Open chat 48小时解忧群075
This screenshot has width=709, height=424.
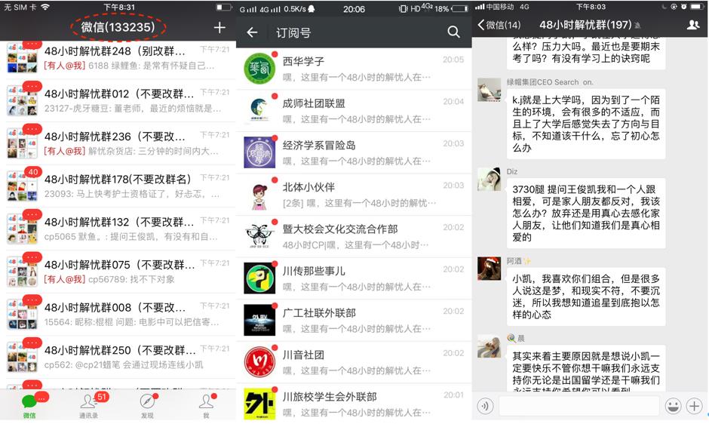(118, 272)
